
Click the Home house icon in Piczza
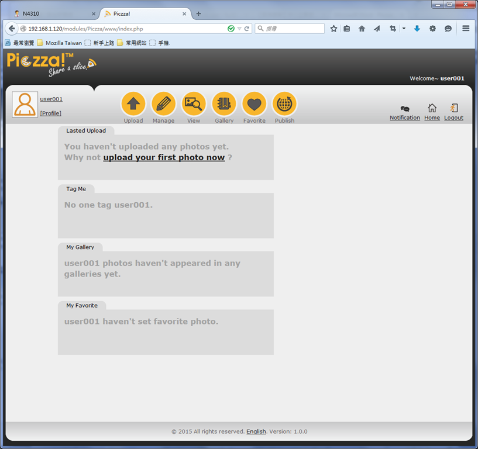point(432,108)
